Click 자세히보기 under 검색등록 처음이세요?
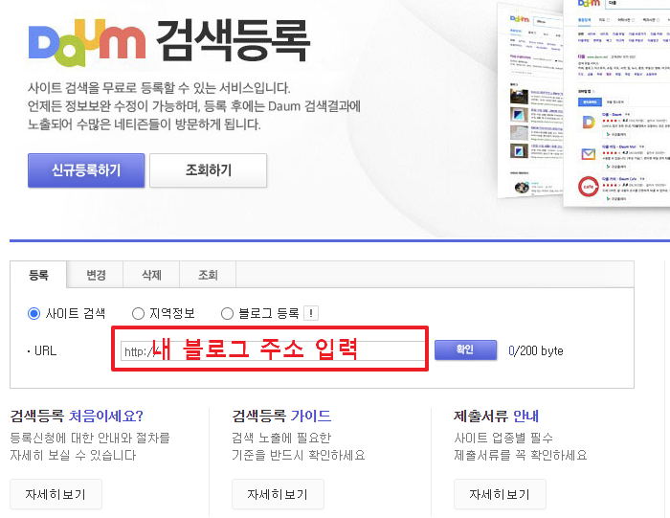The height and width of the screenshot is (518, 670). pyautogui.click(x=56, y=494)
